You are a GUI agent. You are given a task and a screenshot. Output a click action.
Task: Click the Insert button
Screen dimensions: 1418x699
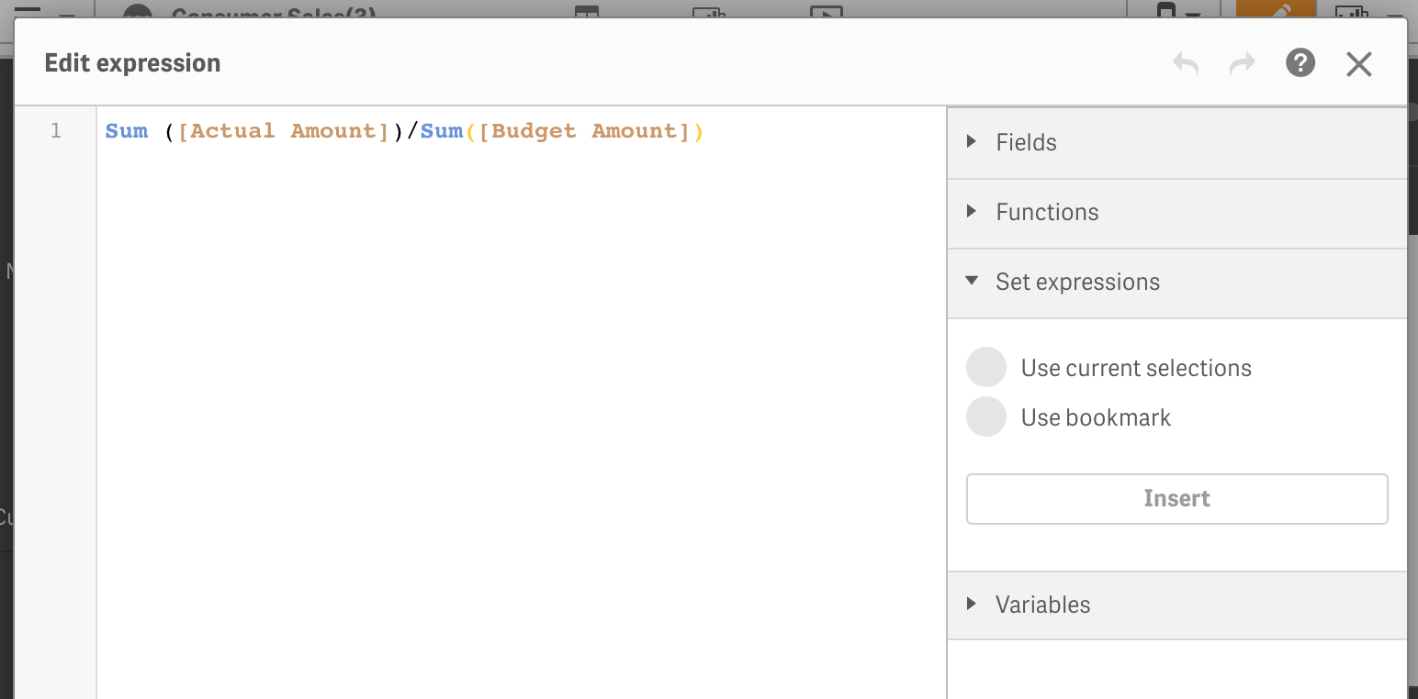(x=1176, y=498)
